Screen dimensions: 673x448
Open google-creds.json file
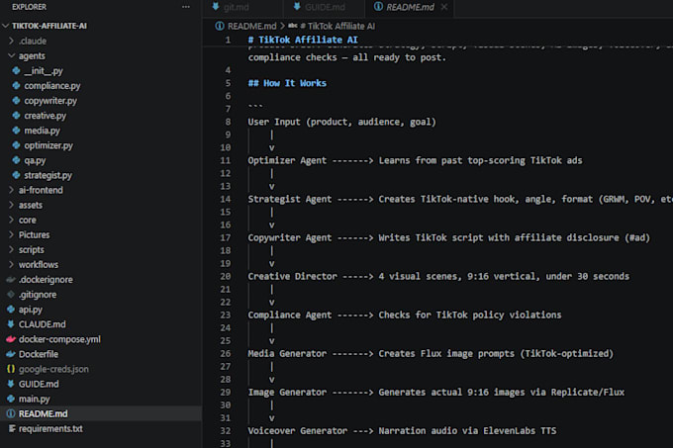coord(53,369)
